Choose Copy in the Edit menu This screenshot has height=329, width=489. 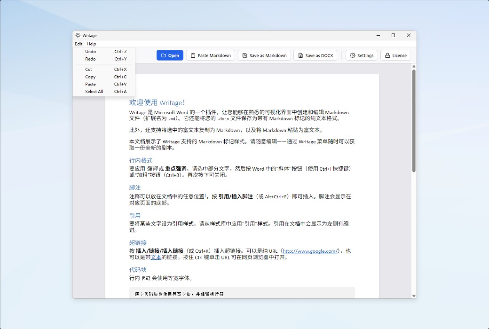tap(89, 77)
